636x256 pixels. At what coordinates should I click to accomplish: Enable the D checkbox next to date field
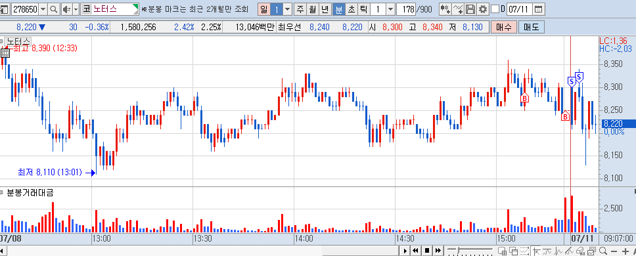click(x=495, y=9)
